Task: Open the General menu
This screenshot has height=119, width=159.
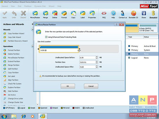Action: click(5, 6)
